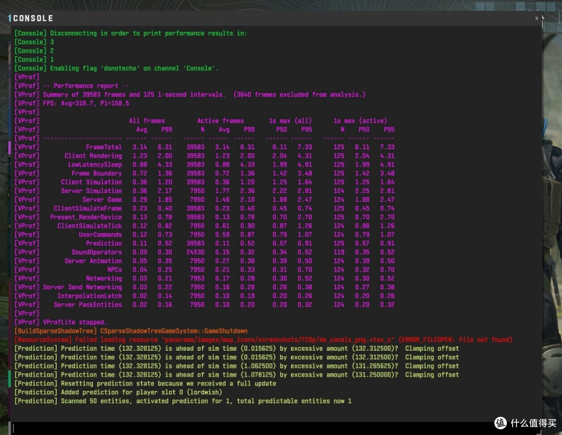Click the console command input field
The image size is (562, 435).
tap(276, 428)
